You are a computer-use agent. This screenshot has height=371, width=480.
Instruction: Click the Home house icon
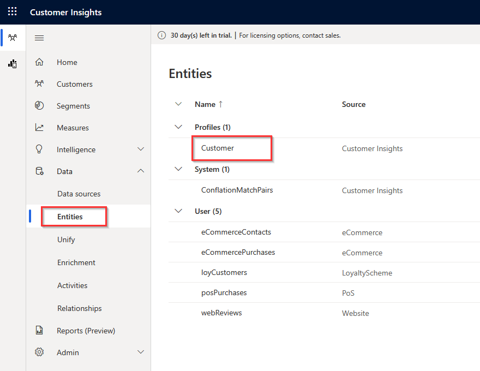pyautogui.click(x=39, y=62)
